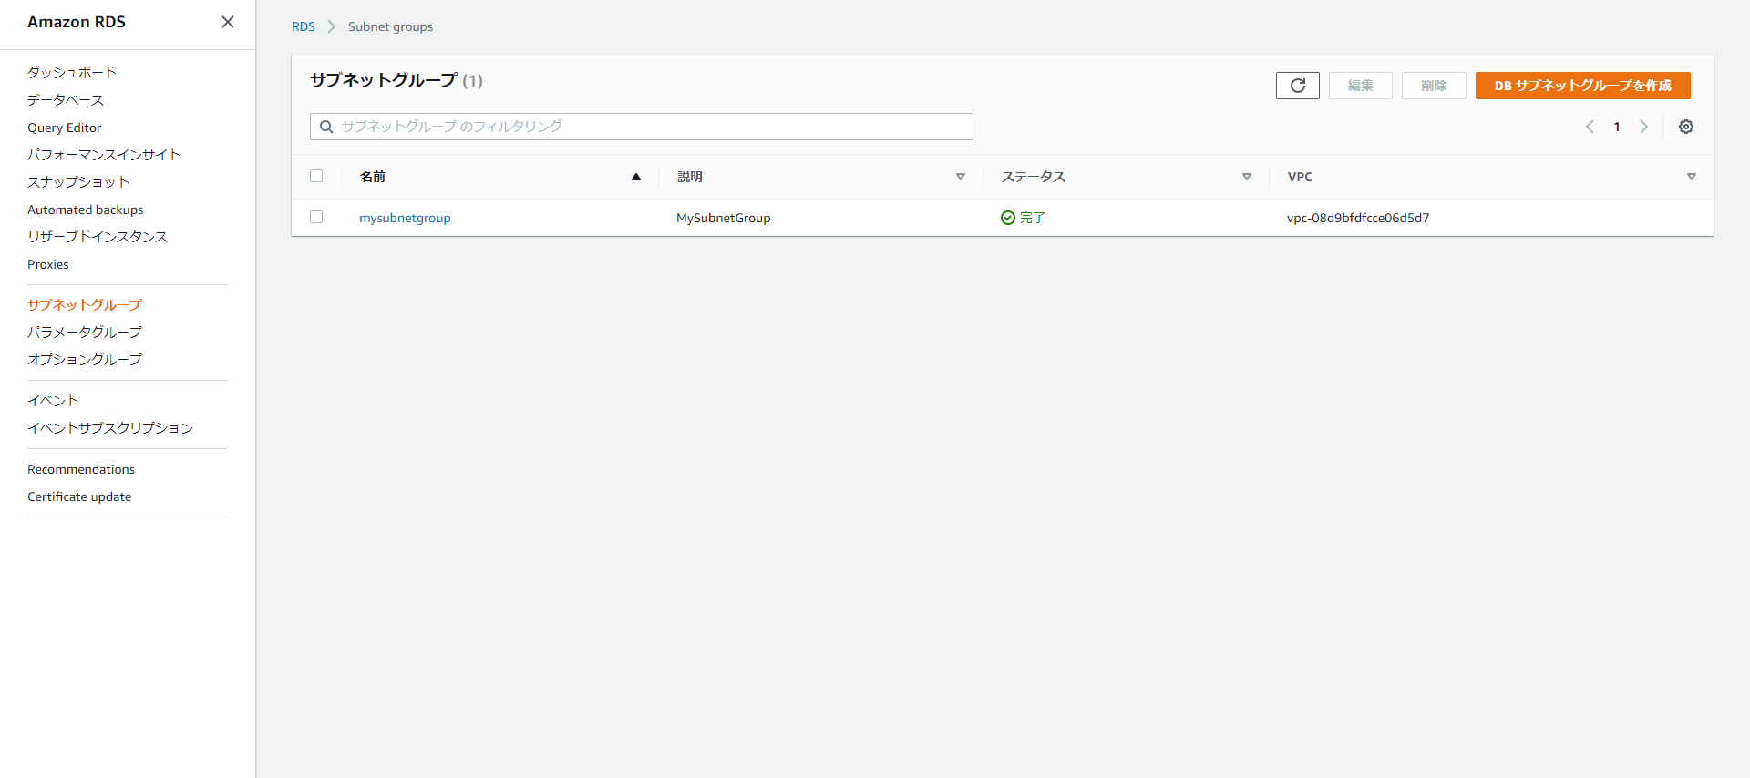
Task: Click 完了 status text
Action: (x=1033, y=218)
